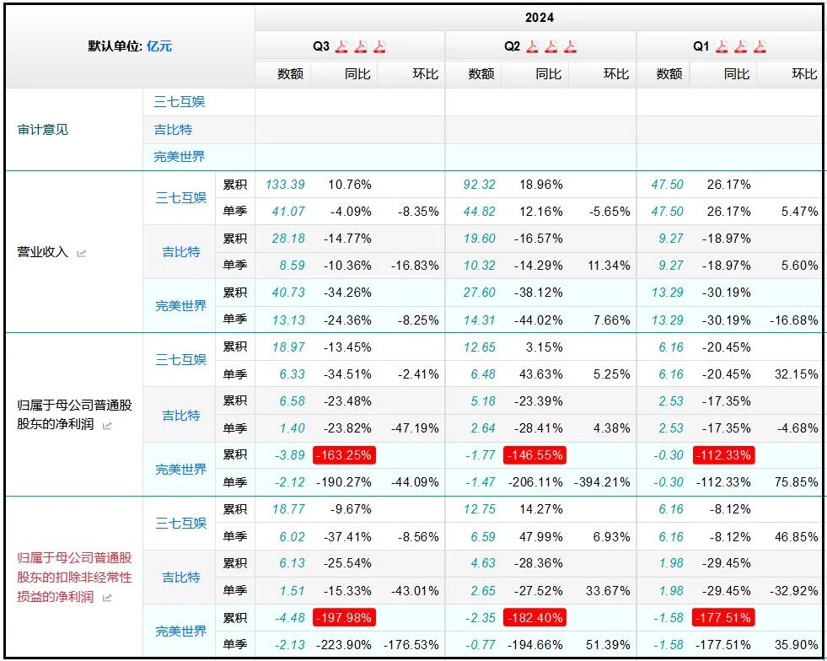Click the 同比 column header under Q3

click(357, 74)
